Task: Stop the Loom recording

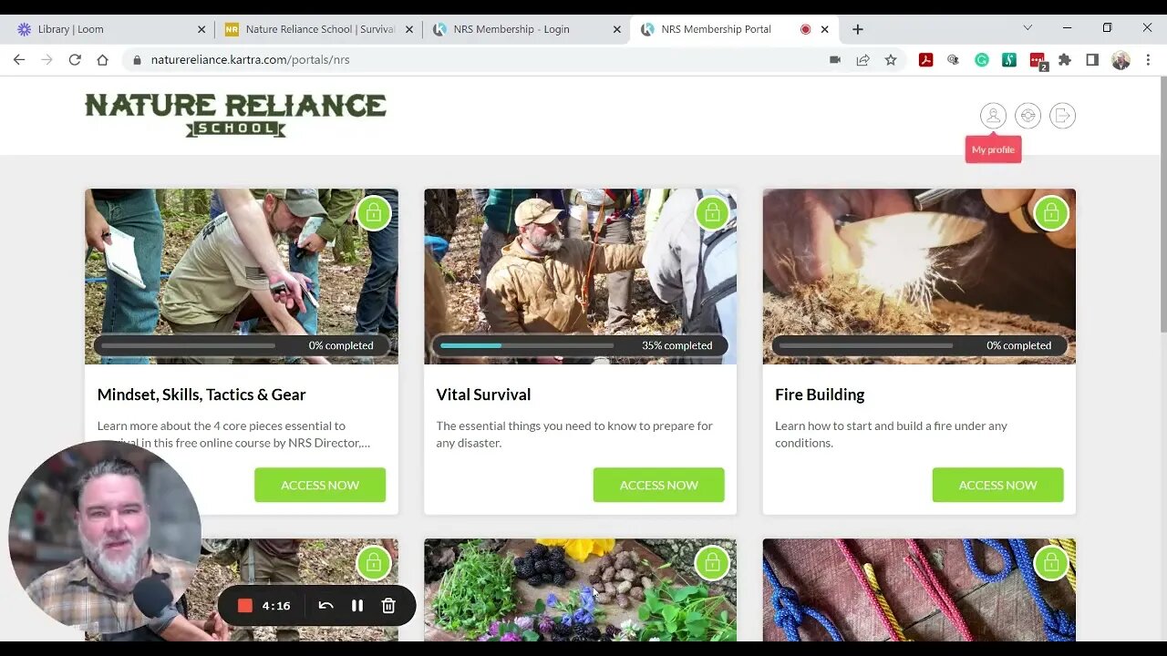Action: pos(244,606)
